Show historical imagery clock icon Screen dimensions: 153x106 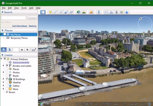[79, 12]
